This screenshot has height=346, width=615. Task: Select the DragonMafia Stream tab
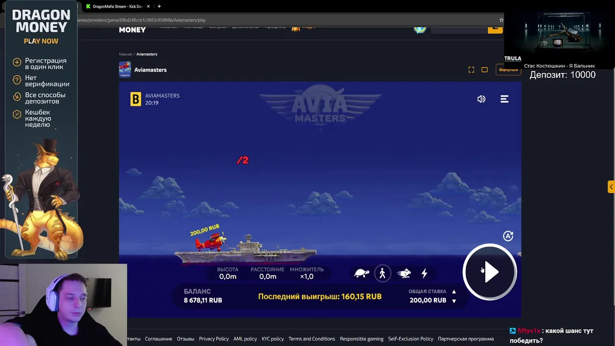[117, 6]
